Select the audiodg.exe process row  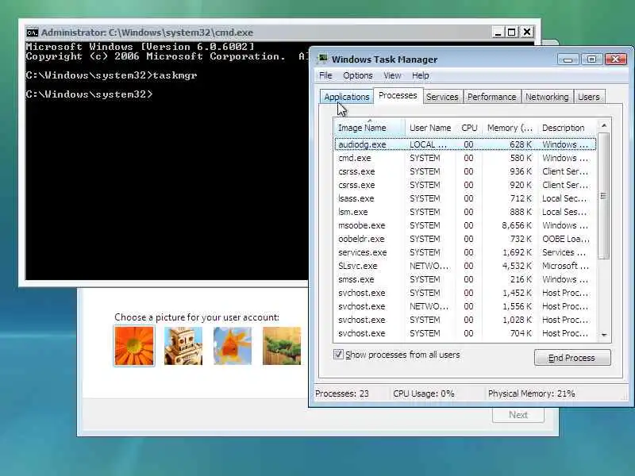pos(465,144)
